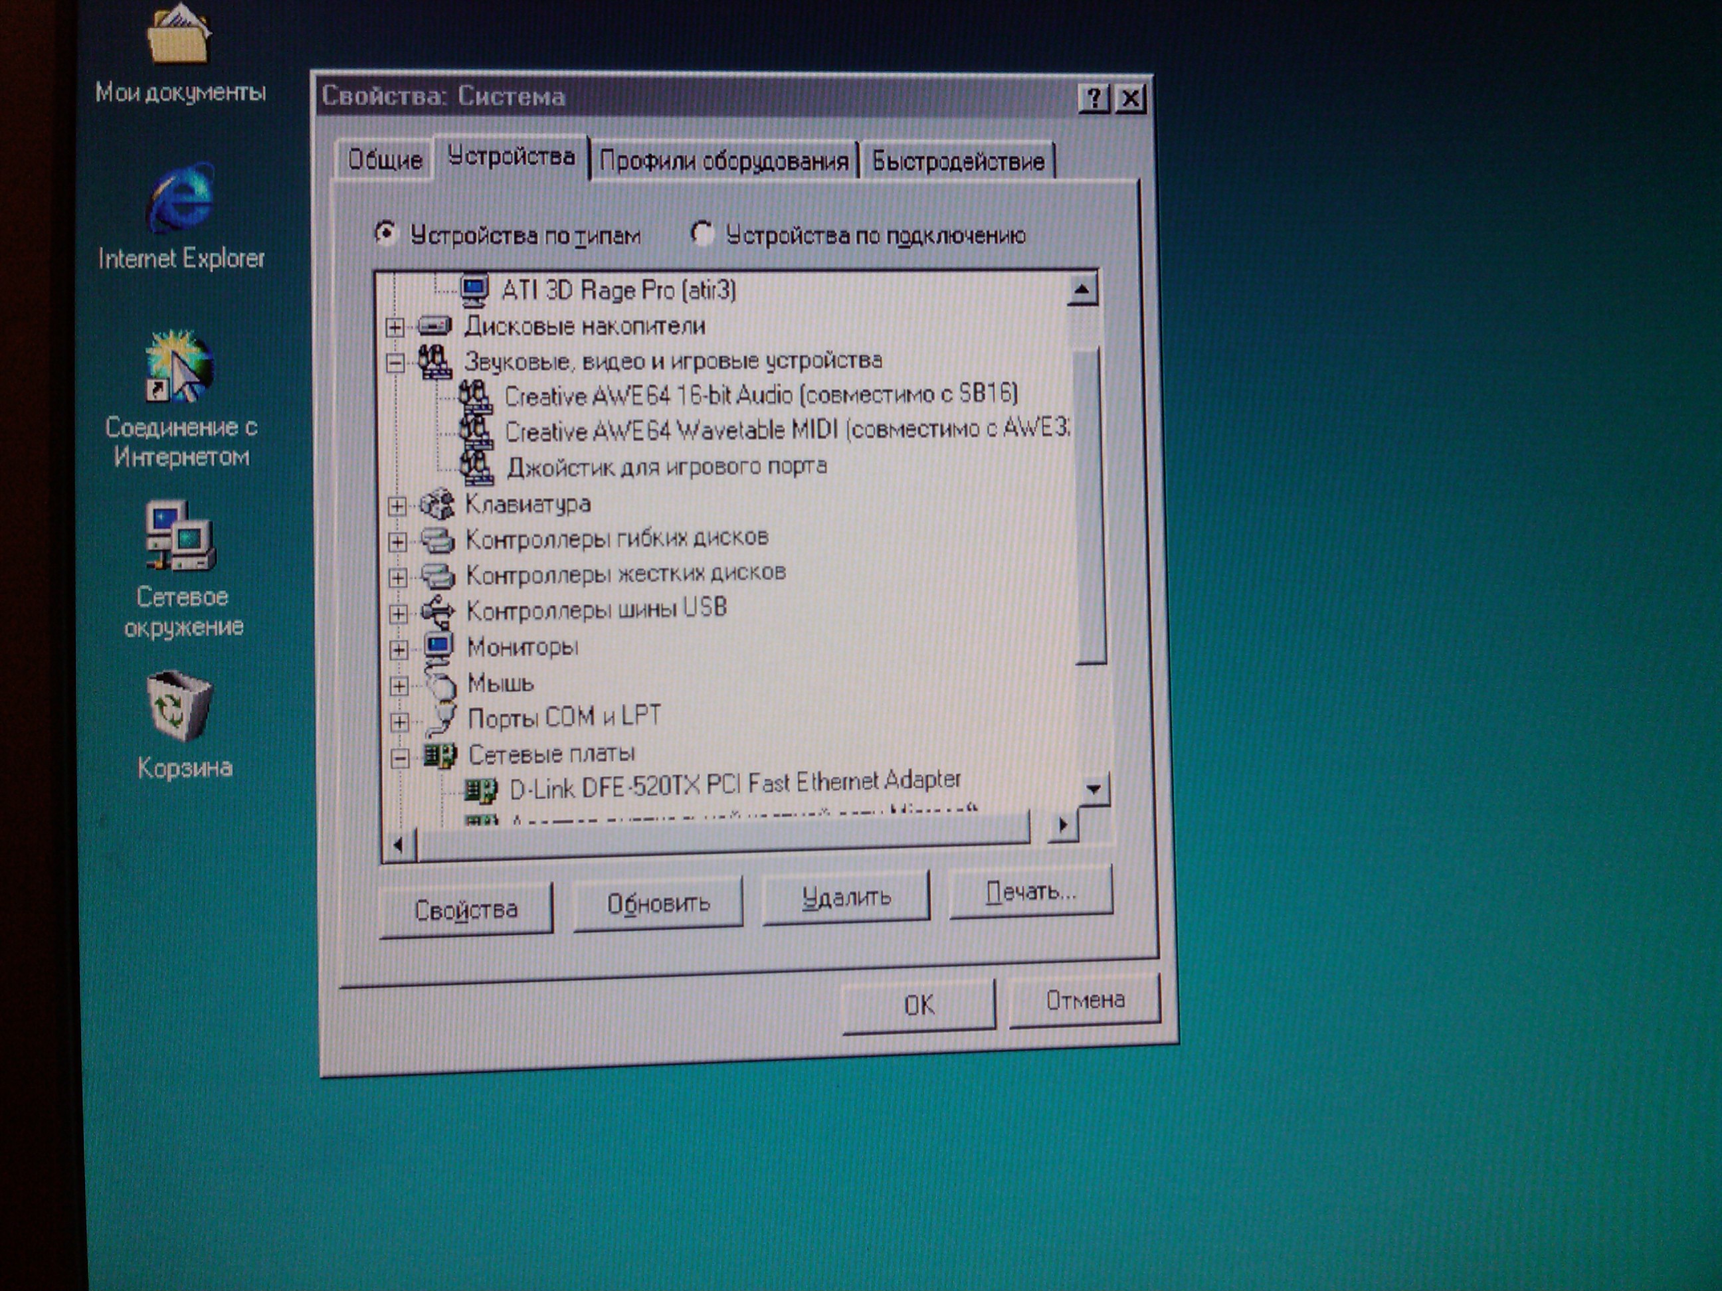The height and width of the screenshot is (1291, 1722).
Task: Expand the Мышь branch
Action: click(399, 685)
